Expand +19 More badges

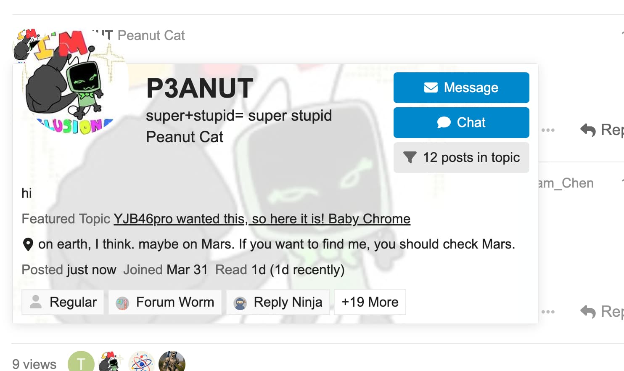click(x=370, y=302)
